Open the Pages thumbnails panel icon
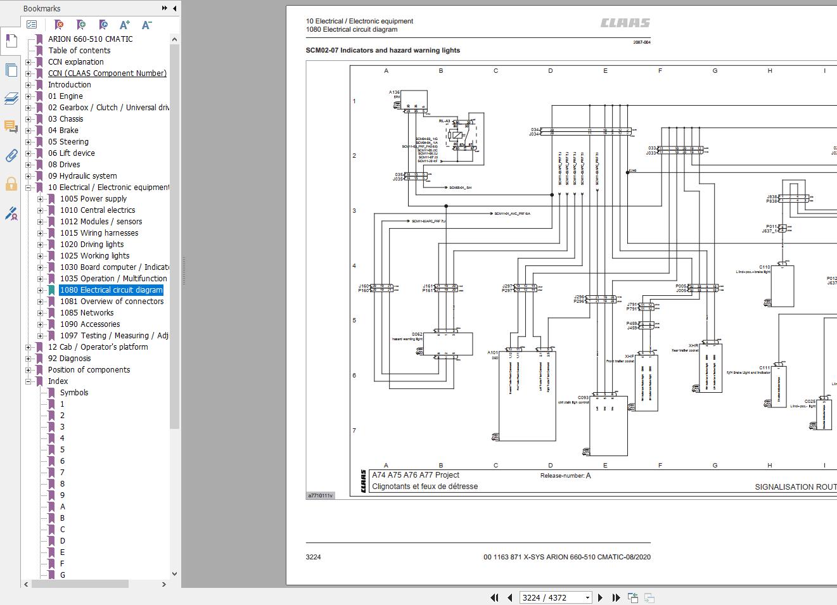 pyautogui.click(x=11, y=70)
